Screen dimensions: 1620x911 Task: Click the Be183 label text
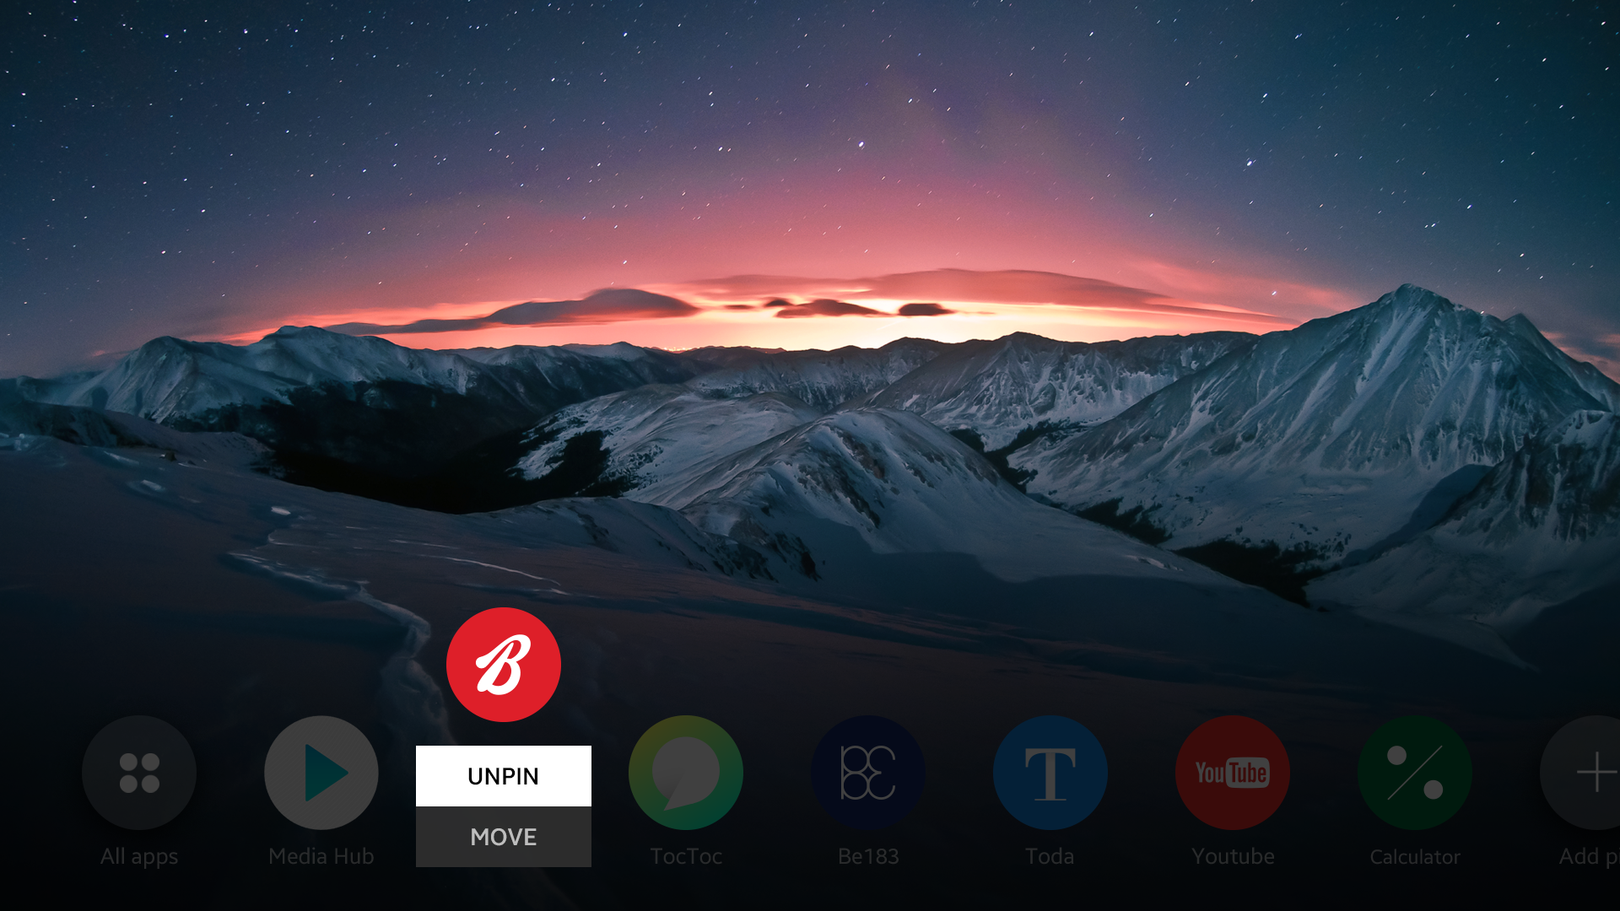pos(868,857)
